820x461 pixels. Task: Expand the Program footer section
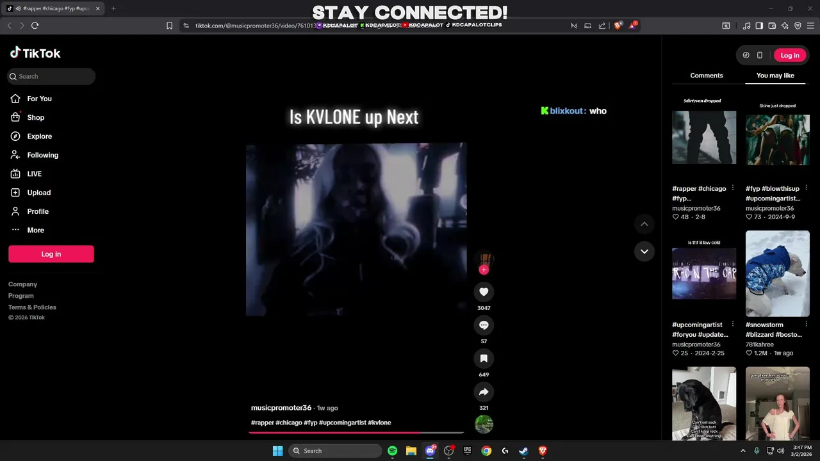pyautogui.click(x=21, y=296)
